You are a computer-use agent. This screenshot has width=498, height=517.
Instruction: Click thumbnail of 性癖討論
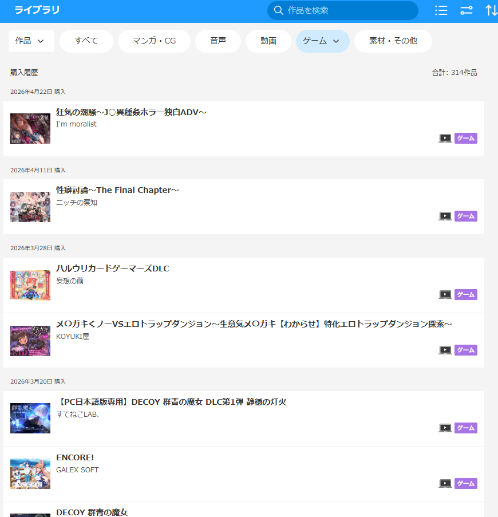click(30, 207)
